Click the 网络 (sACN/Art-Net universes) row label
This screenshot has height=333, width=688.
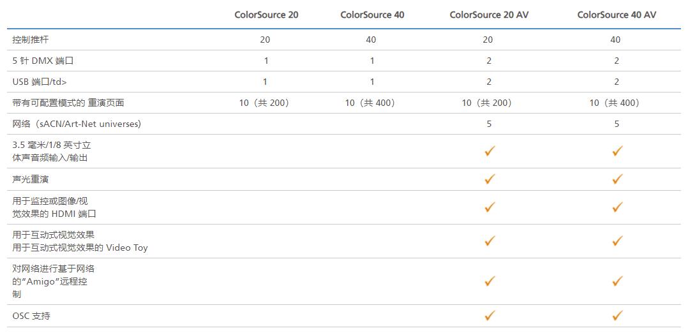77,124
